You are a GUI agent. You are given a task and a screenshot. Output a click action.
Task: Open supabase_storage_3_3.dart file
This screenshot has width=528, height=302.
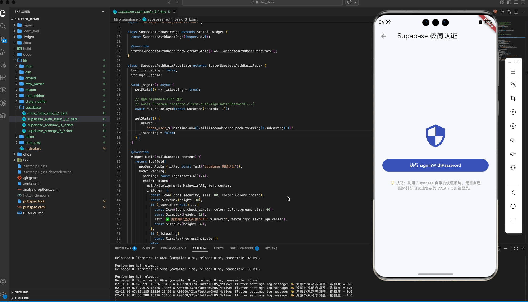(50, 131)
